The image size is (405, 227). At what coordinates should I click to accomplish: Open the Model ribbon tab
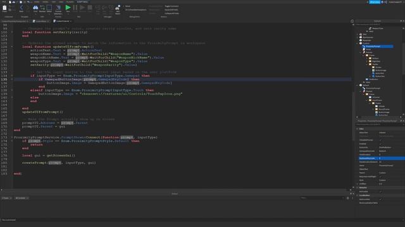click(x=45, y=2)
